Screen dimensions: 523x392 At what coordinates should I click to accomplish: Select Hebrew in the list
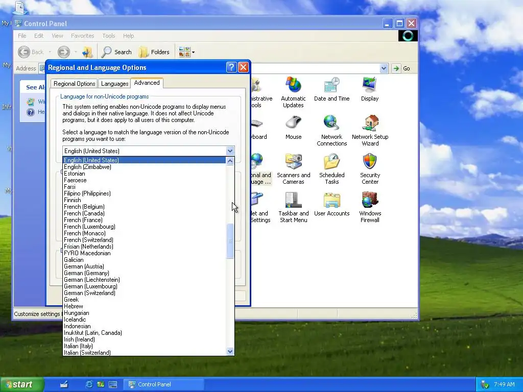pyautogui.click(x=145, y=306)
